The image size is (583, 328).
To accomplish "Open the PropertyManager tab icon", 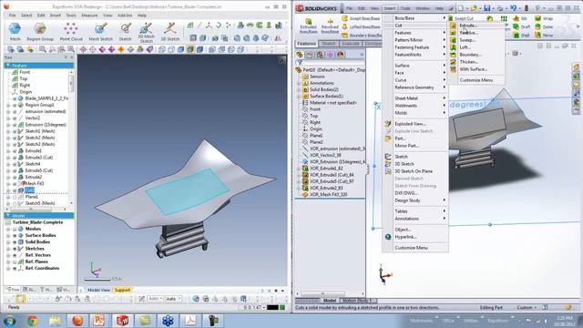I will tap(310, 55).
